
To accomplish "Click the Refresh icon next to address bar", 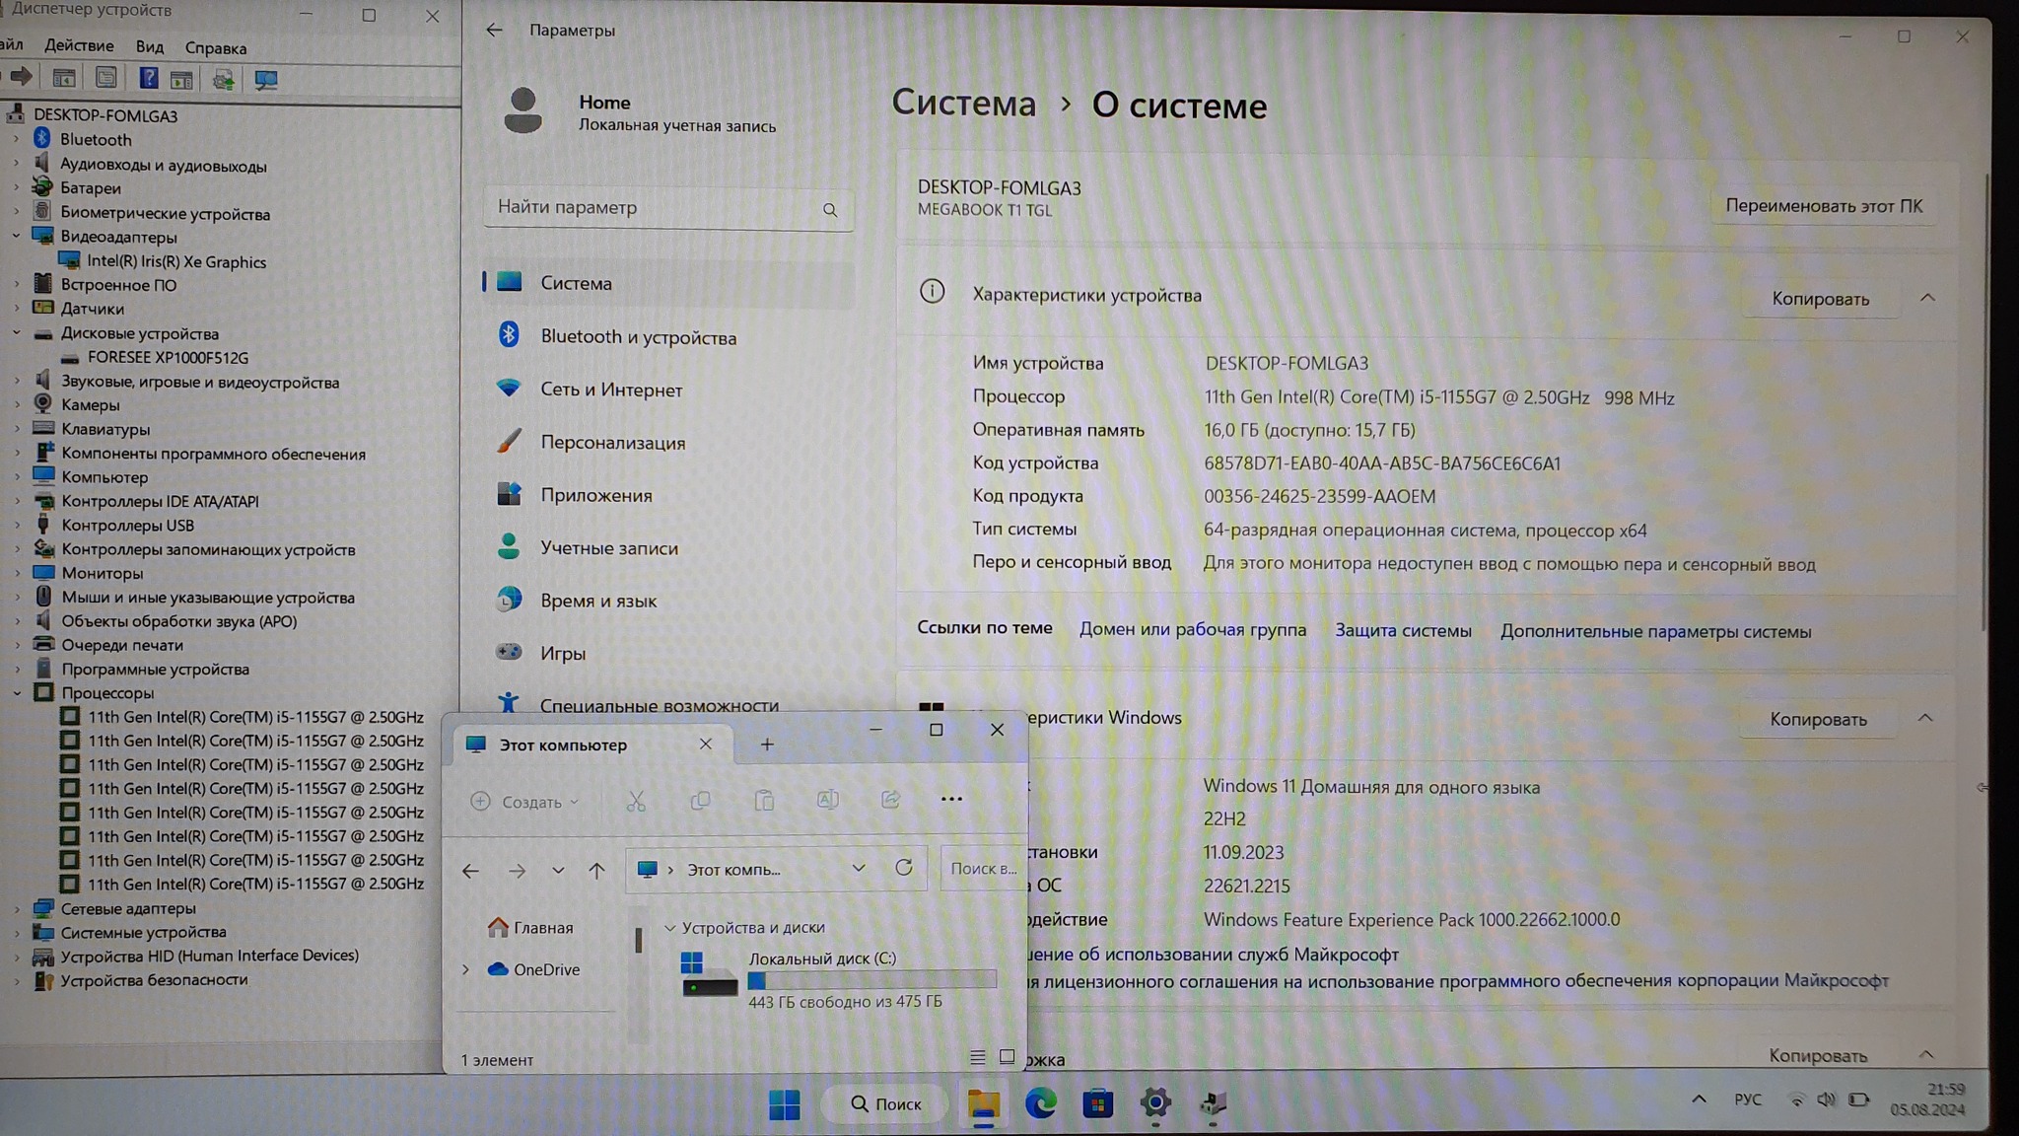I will click(903, 869).
